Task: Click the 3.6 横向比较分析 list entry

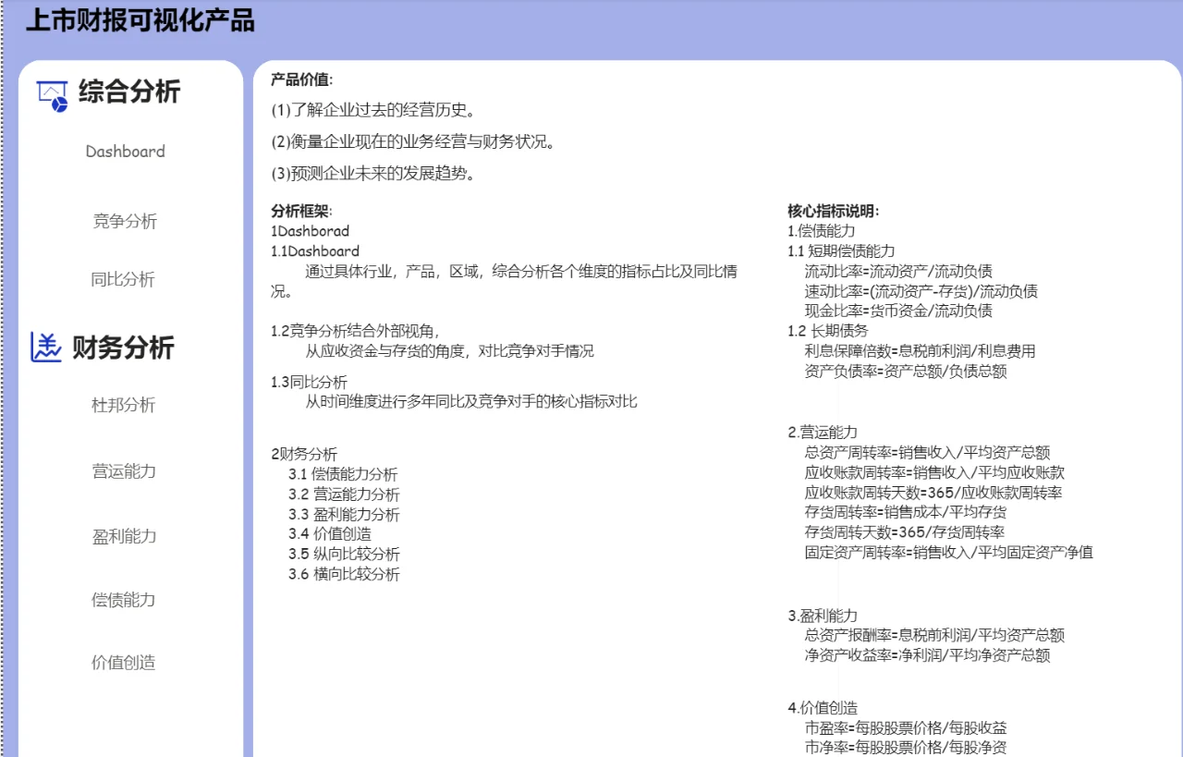Action: click(344, 574)
